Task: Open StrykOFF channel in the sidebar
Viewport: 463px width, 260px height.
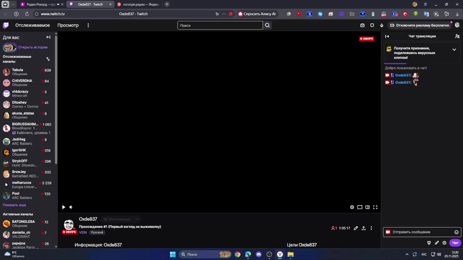Action: point(27,163)
